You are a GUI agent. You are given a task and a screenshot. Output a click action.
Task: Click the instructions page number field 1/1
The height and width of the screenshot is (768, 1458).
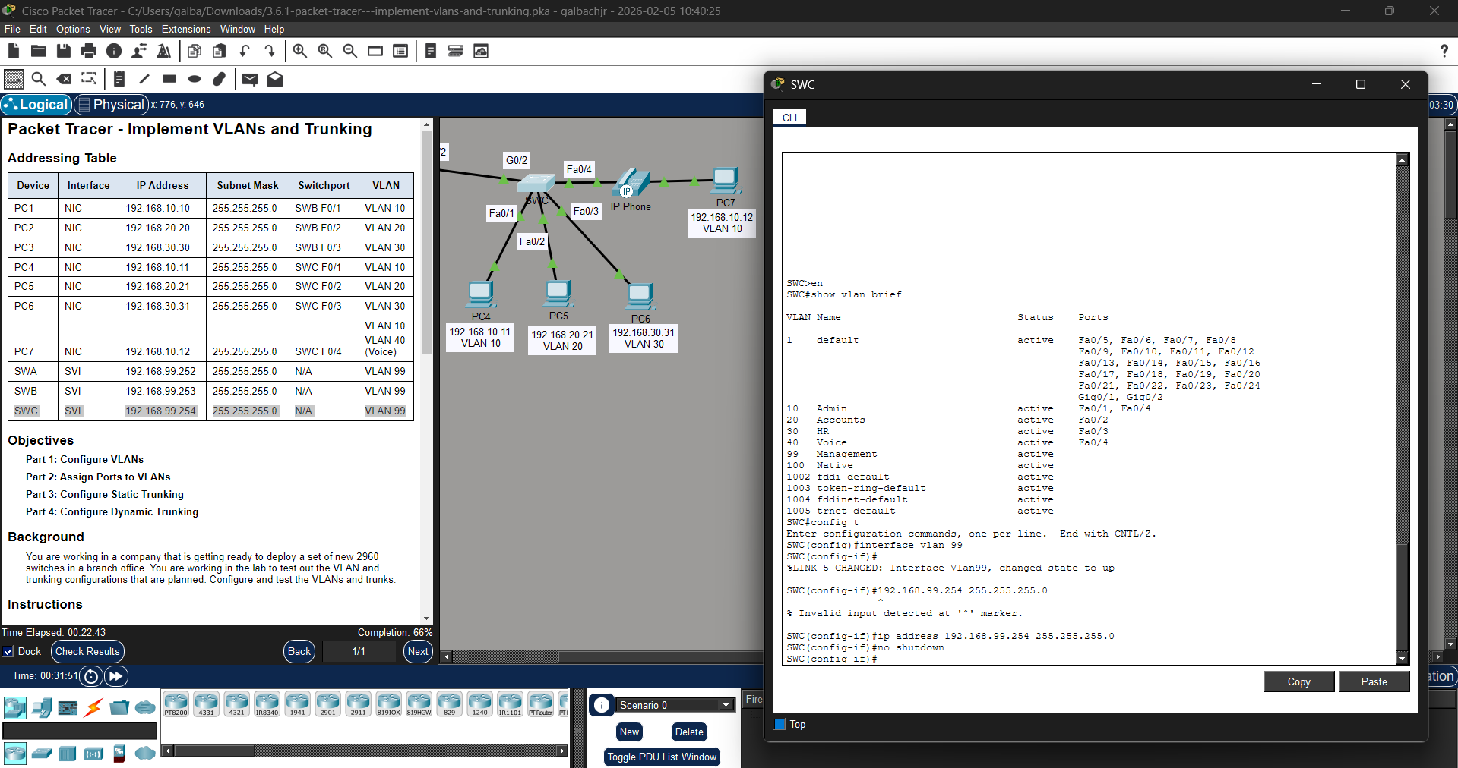tap(359, 651)
